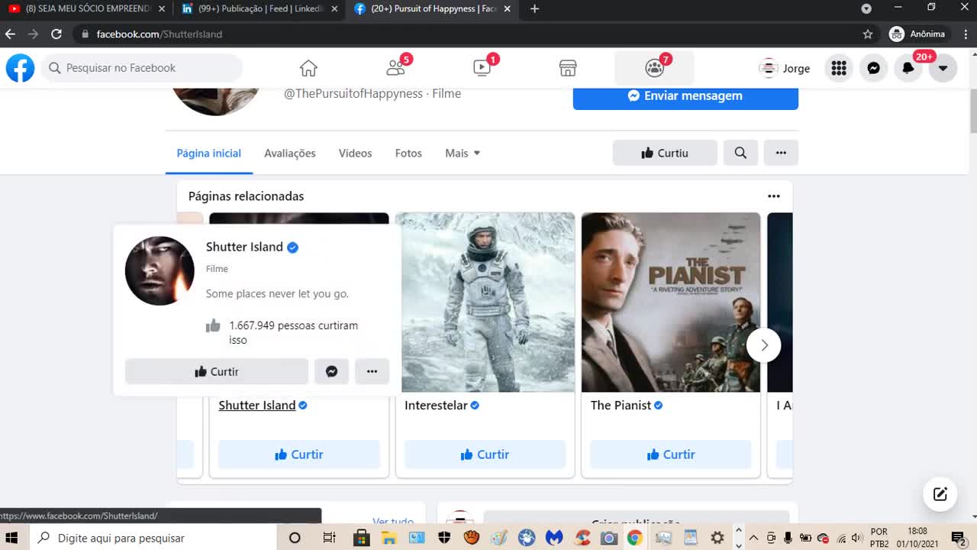The height and width of the screenshot is (550, 977).
Task: Like Interestelar with Curtir button
Action: coord(485,455)
